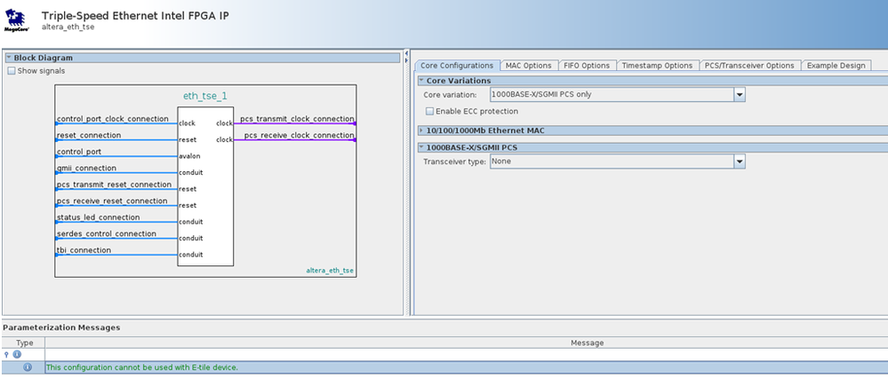Click the Triple-Speed Ethernet Intel FPGA IP title
888x378 pixels.
click(135, 16)
